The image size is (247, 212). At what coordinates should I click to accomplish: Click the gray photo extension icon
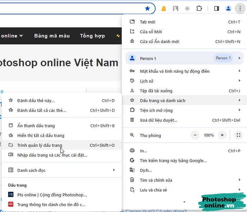click(175, 8)
